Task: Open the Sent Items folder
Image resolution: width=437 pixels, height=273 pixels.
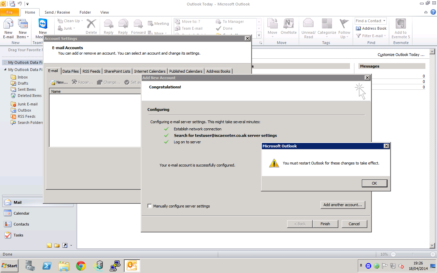Action: (23, 89)
